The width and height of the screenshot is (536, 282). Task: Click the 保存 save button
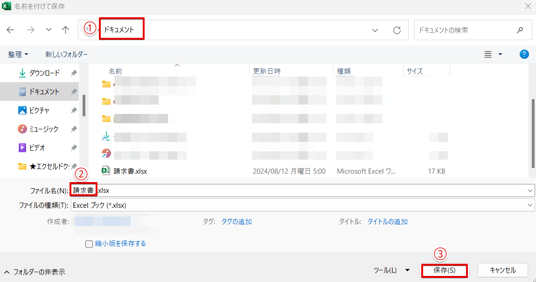click(444, 270)
